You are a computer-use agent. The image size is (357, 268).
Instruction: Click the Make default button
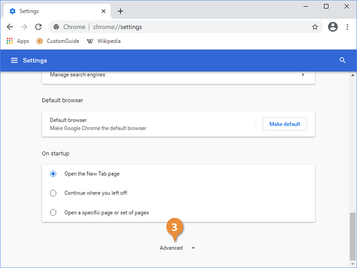coord(285,124)
